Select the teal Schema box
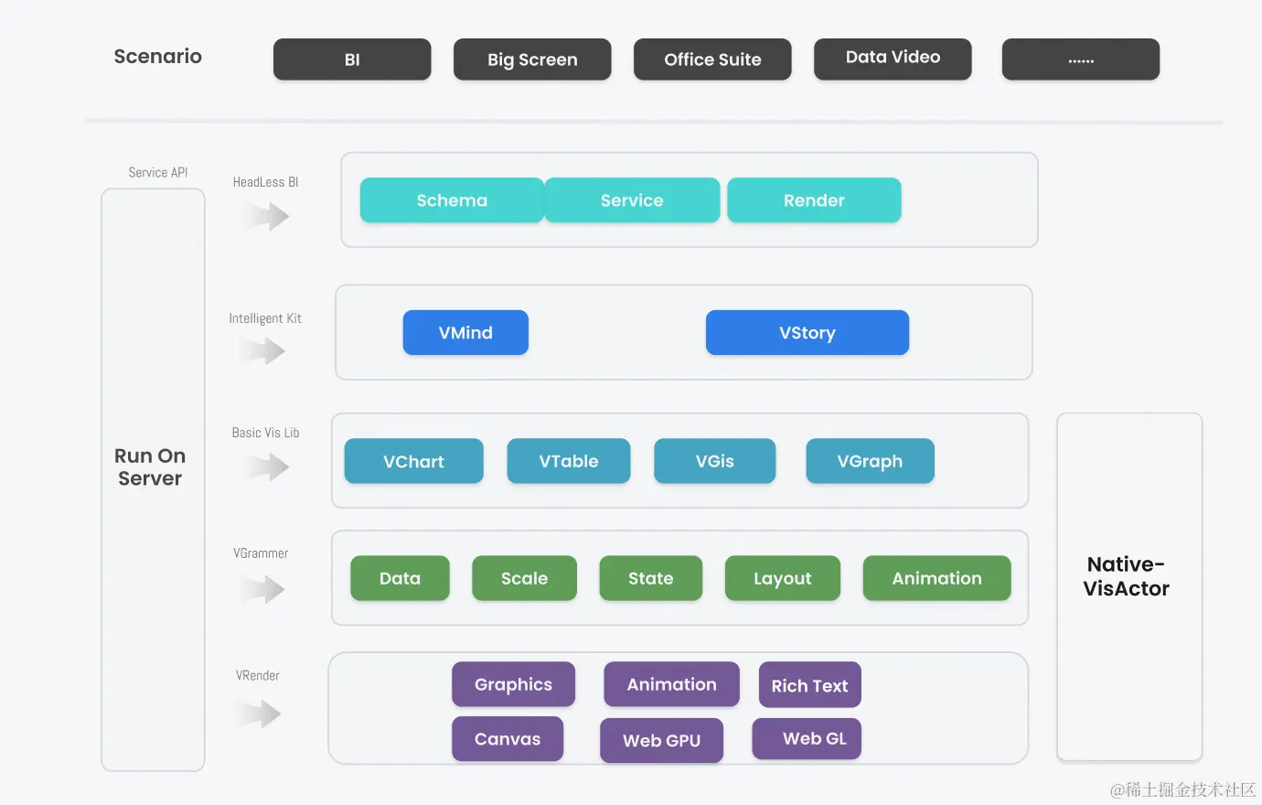Viewport: 1262px width, 805px height. coord(452,200)
